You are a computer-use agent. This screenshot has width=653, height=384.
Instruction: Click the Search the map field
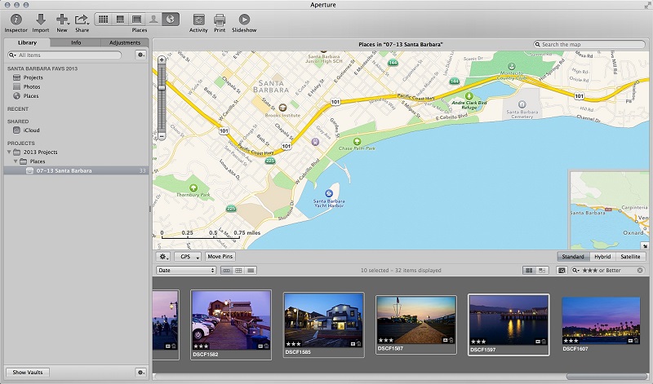(x=589, y=44)
